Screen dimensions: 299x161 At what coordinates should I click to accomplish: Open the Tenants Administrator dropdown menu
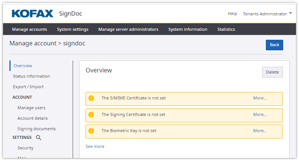[x=267, y=14]
